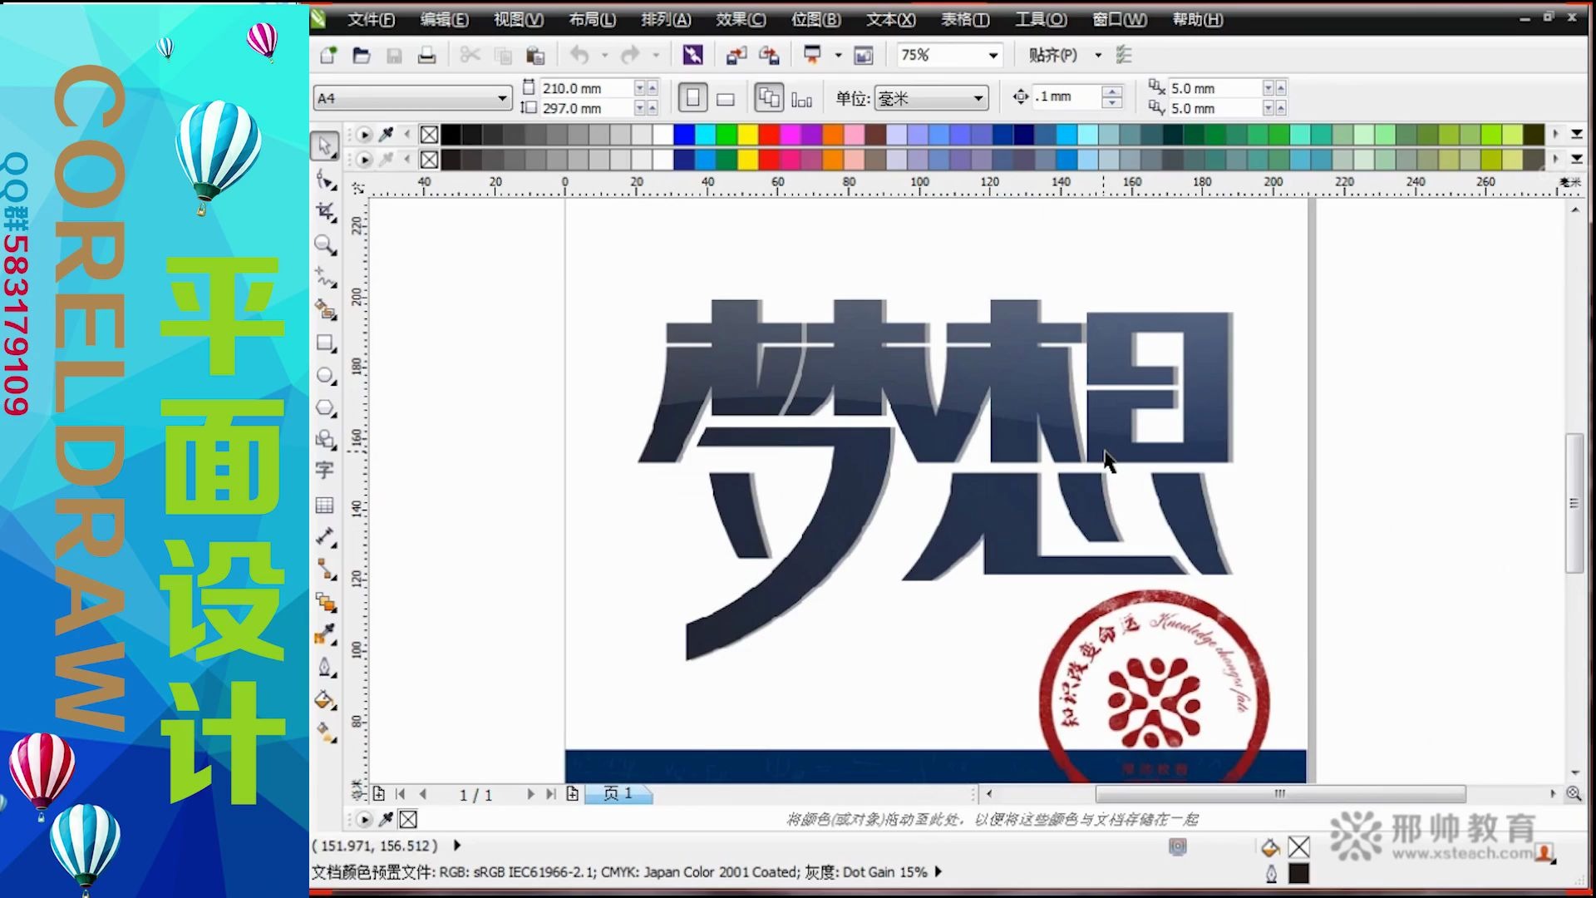
Task: Open the 75% zoom level dropdown
Action: coord(993,54)
